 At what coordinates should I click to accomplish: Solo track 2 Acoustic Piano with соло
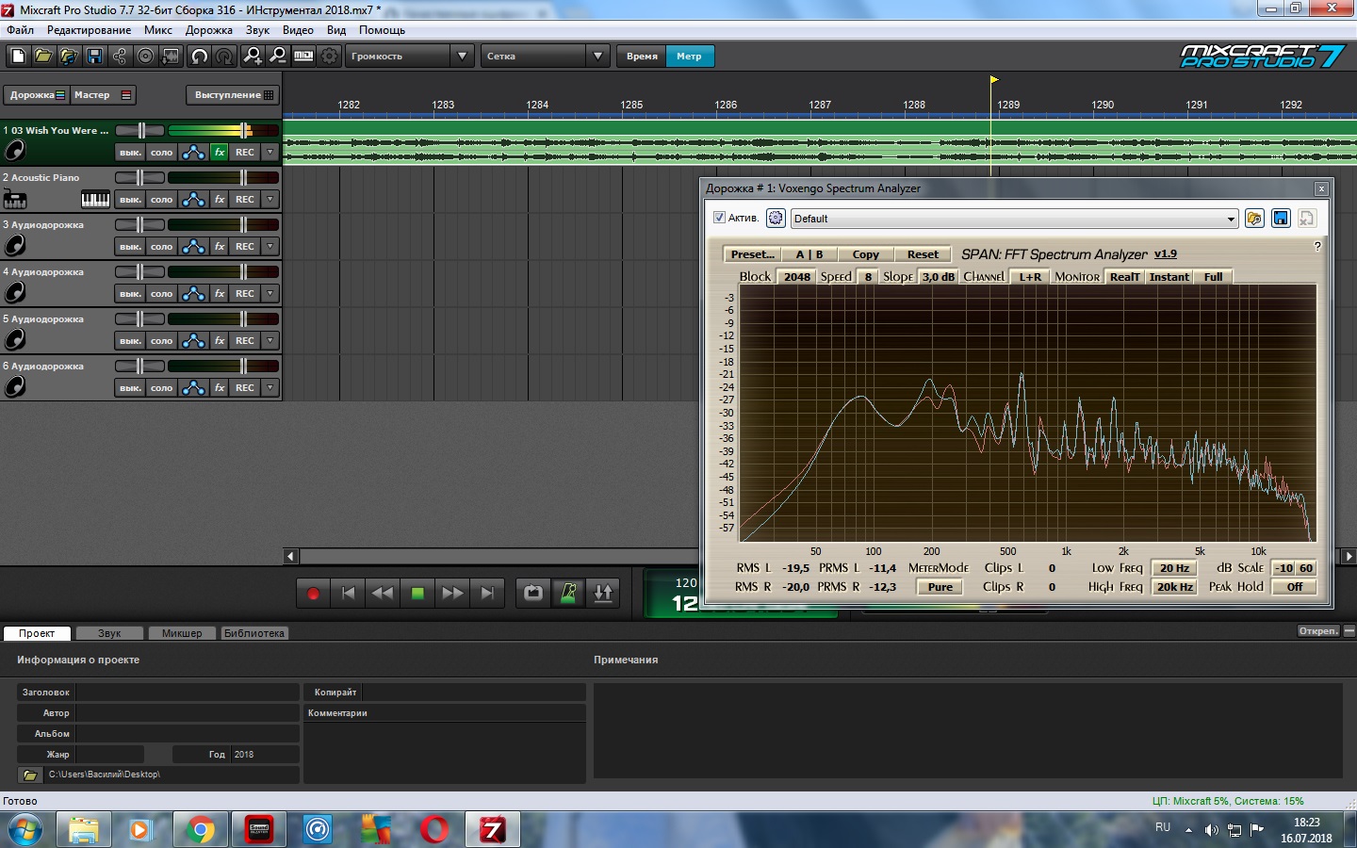(162, 199)
